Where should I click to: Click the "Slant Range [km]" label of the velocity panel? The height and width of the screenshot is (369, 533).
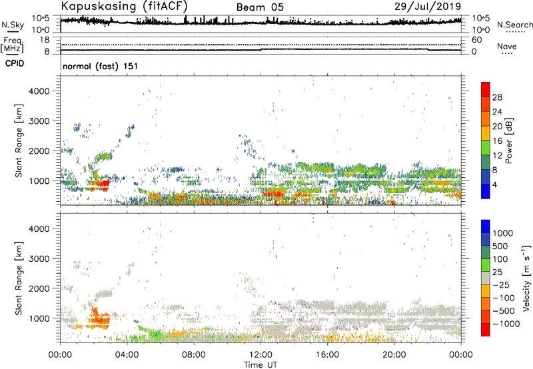coord(19,278)
